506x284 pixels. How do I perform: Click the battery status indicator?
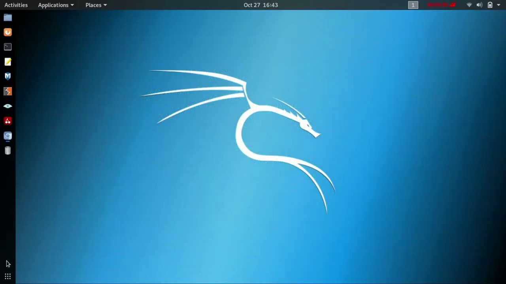coord(490,5)
